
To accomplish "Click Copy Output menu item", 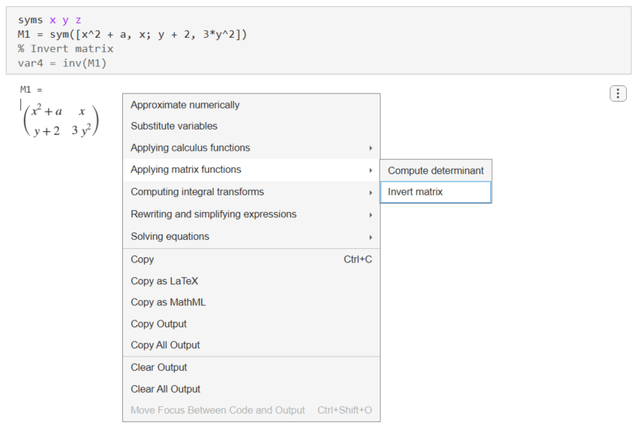I will pos(158,324).
